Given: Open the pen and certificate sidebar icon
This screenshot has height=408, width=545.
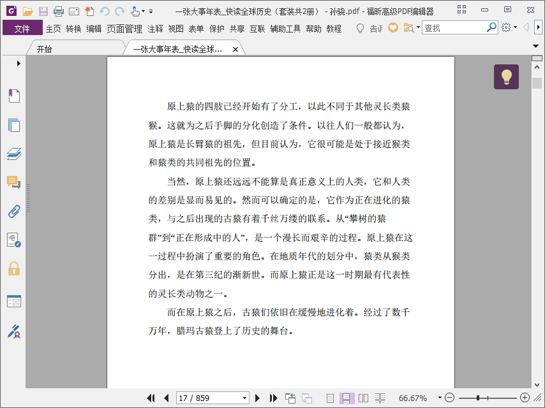Looking at the screenshot, I should pyautogui.click(x=14, y=331).
